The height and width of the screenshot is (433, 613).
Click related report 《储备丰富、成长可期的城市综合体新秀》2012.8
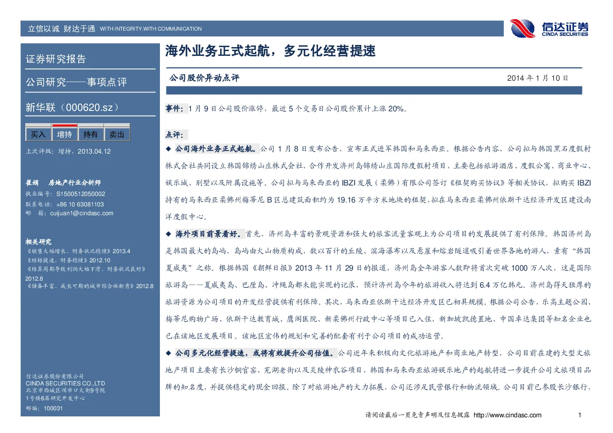[x=90, y=286]
